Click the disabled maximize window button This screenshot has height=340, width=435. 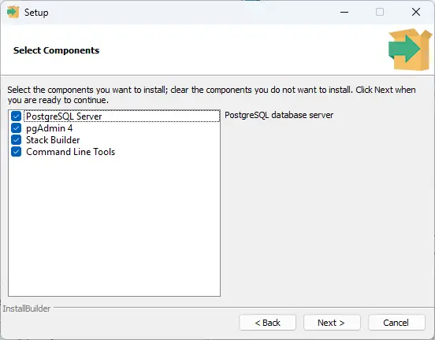pyautogui.click(x=380, y=12)
